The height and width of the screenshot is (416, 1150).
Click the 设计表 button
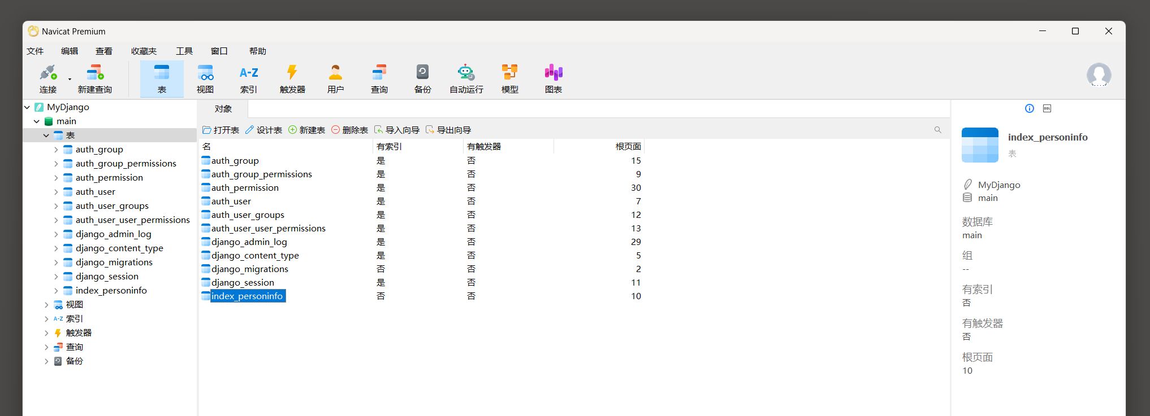[263, 130]
